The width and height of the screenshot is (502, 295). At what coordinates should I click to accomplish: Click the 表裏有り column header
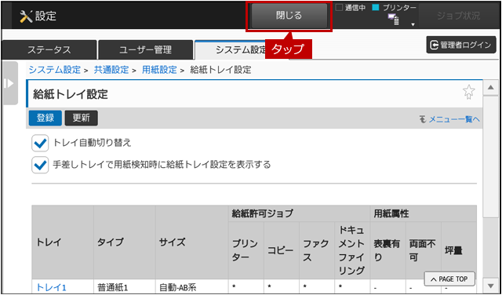tap(387, 250)
